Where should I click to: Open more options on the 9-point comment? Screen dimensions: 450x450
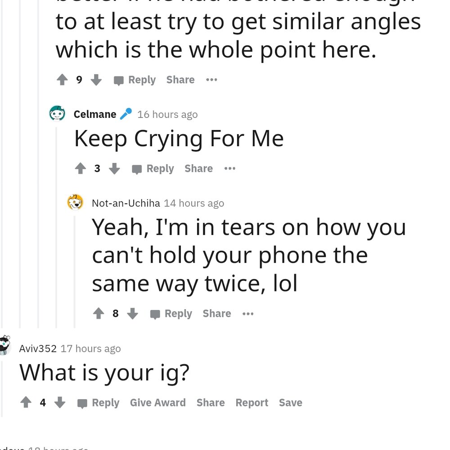(211, 80)
